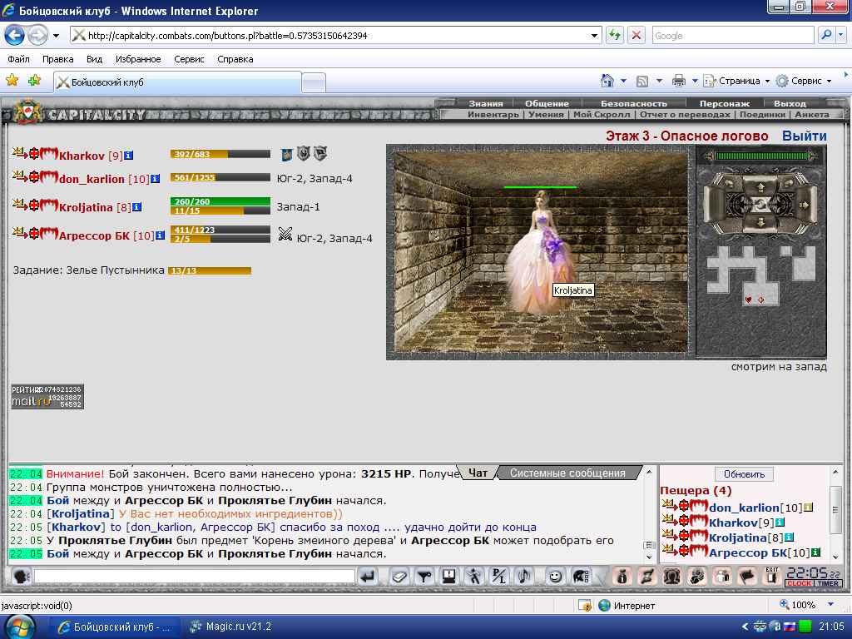852x639 pixels.
Task: Open the Анкета link
Action: (x=812, y=115)
